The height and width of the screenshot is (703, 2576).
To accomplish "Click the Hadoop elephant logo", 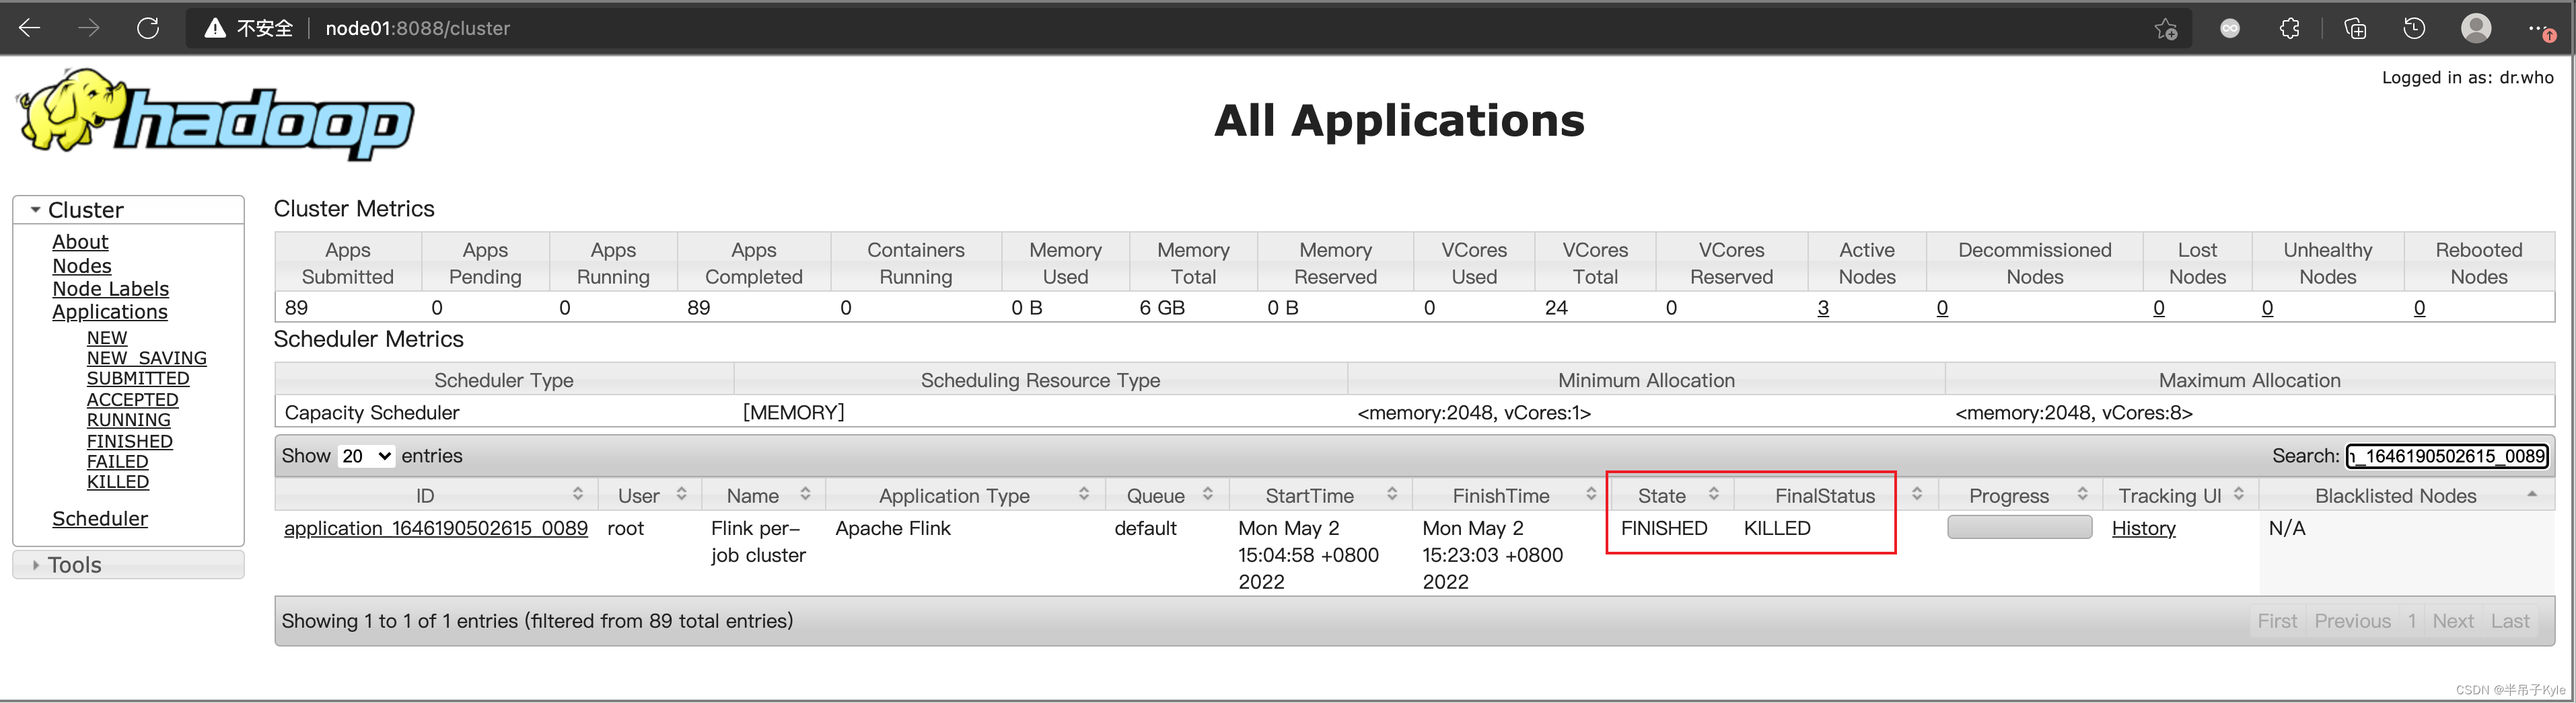I will [214, 116].
